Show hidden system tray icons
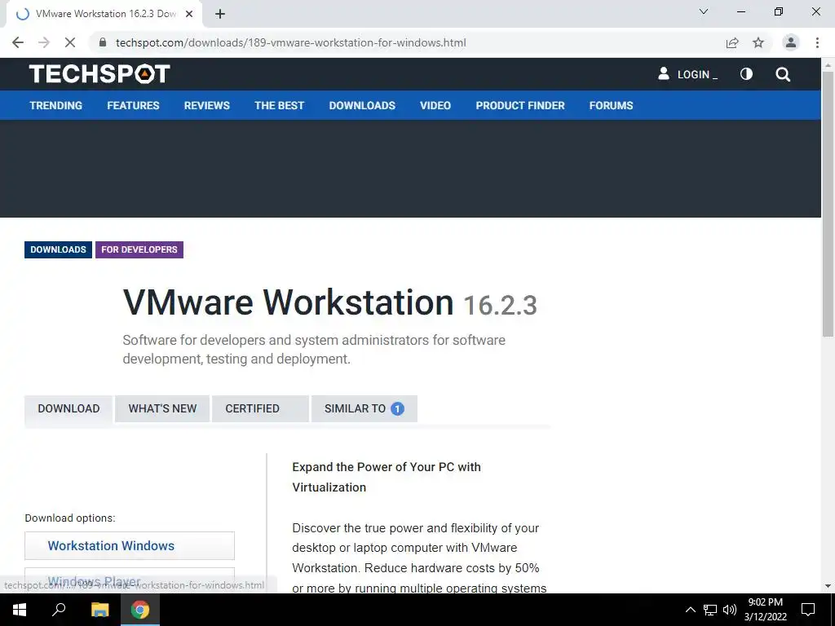Image resolution: width=835 pixels, height=626 pixels. coord(690,610)
